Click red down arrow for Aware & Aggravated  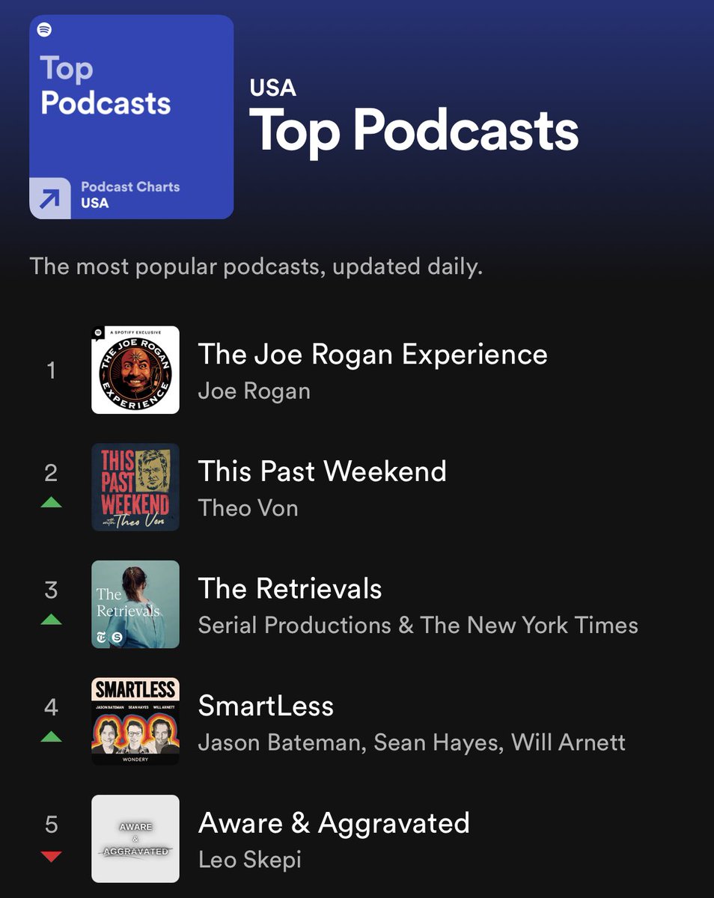(51, 856)
